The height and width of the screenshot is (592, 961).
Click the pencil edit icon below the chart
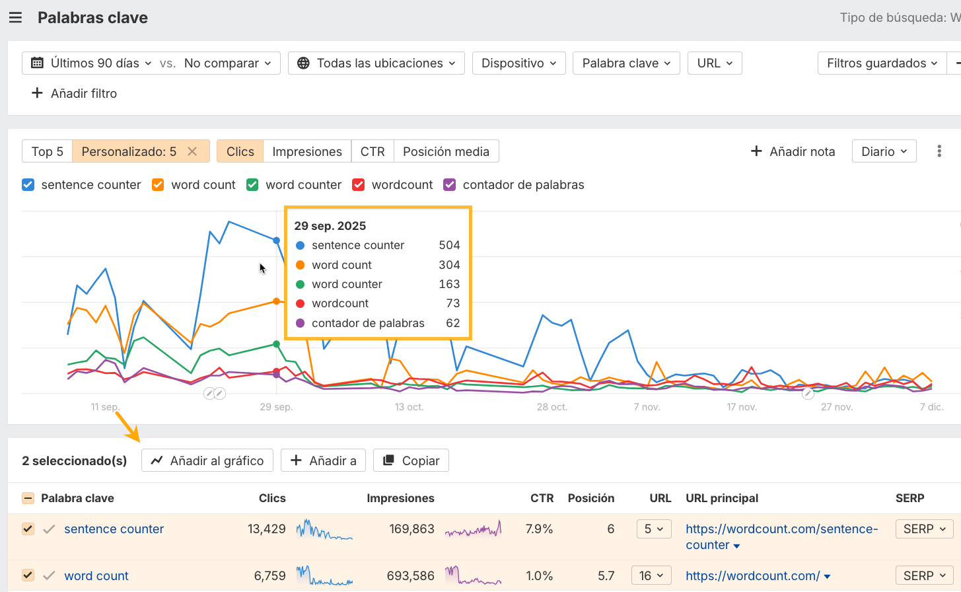209,393
